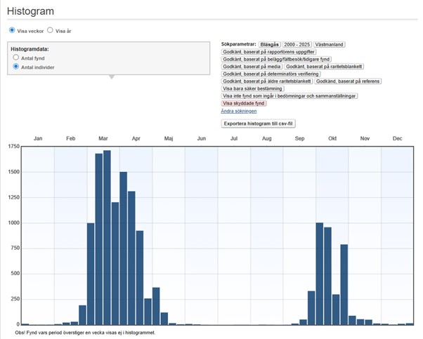Choose "Antal fynd" as histogram data

tap(16, 58)
